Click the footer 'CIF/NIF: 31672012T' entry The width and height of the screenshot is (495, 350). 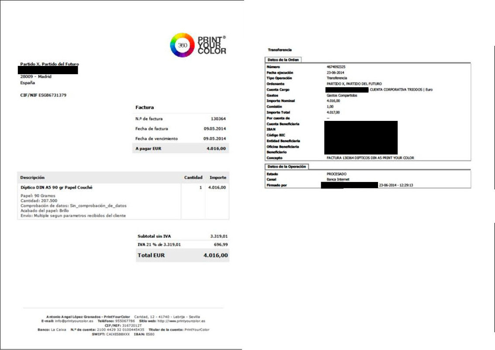[x=123, y=326]
